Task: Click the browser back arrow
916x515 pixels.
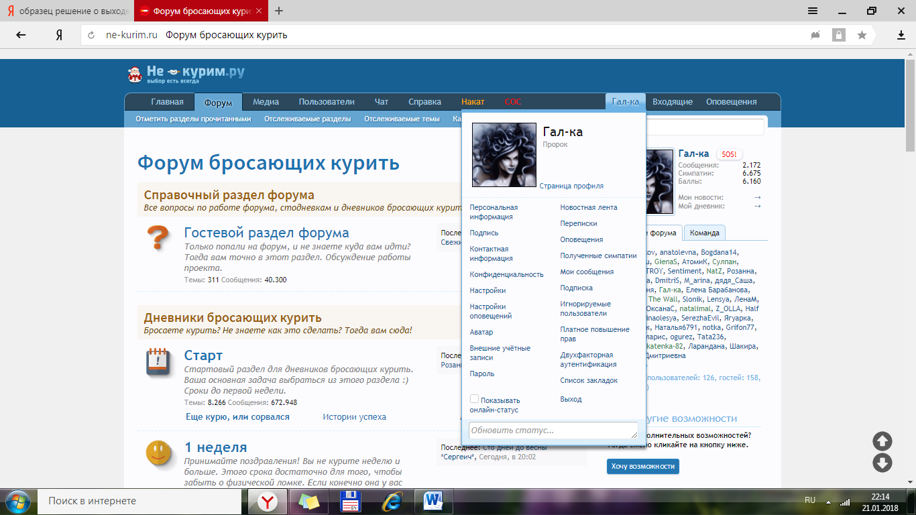Action: (x=21, y=35)
